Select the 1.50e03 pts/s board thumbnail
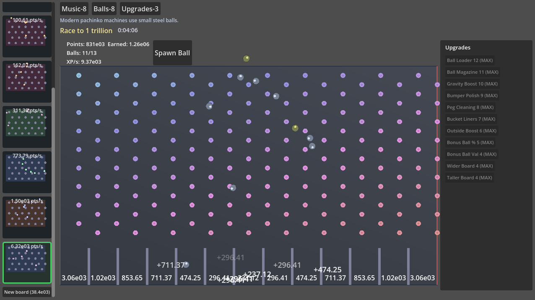This screenshot has height=300, width=535. 27,217
